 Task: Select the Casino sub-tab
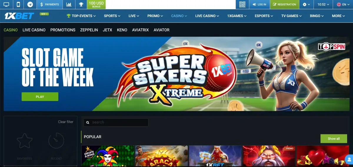click(11, 30)
